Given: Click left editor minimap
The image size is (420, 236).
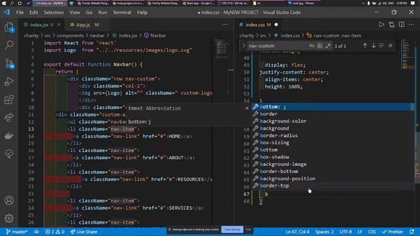Looking at the screenshot, I should [x=221, y=48].
